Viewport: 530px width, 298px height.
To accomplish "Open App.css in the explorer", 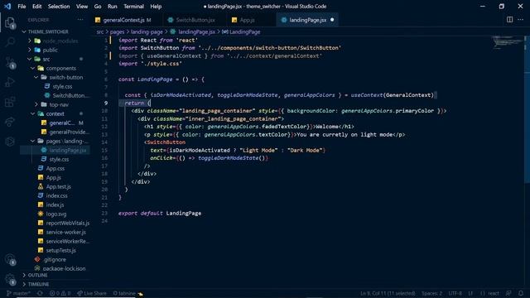I will click(55, 168).
